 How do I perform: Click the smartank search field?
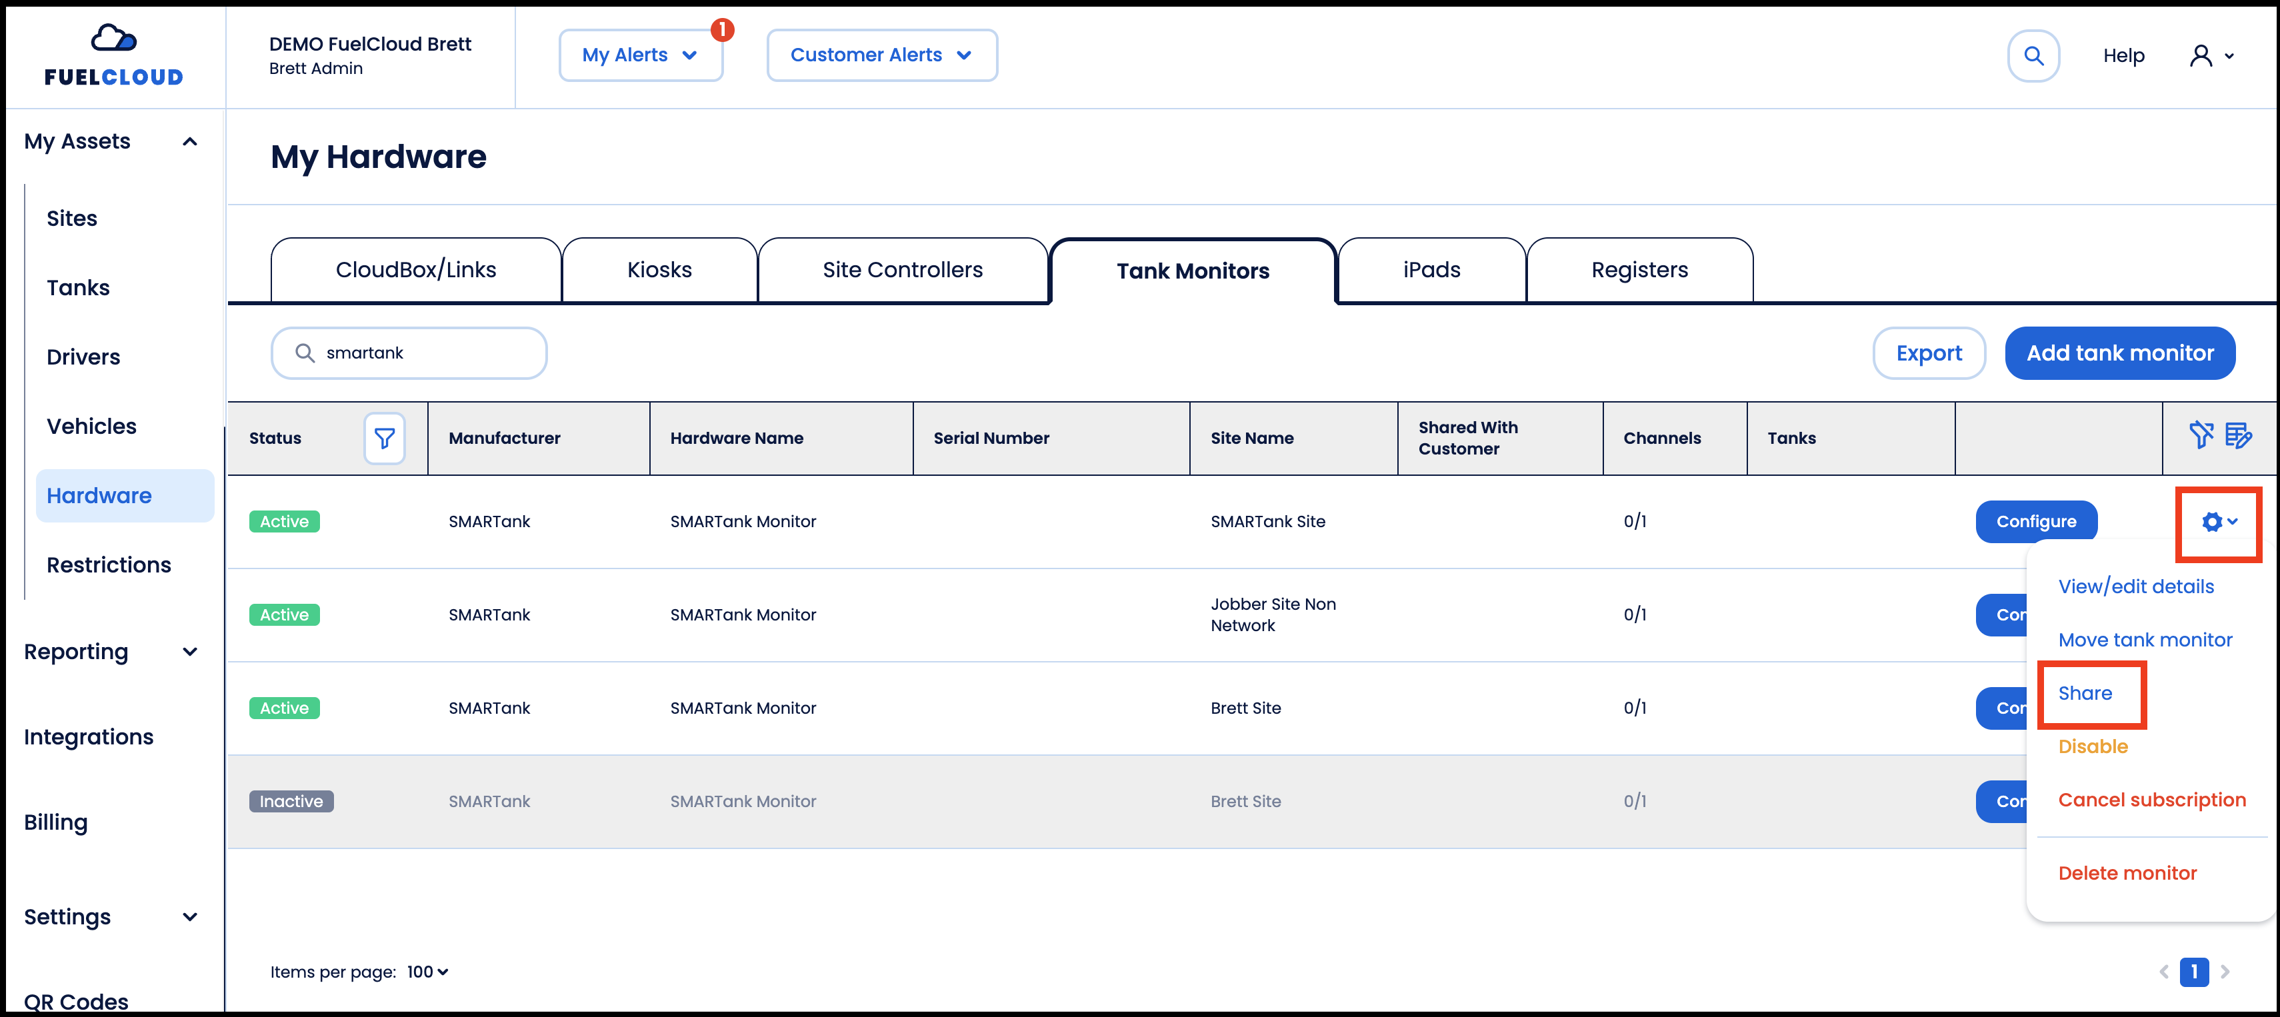coord(409,353)
